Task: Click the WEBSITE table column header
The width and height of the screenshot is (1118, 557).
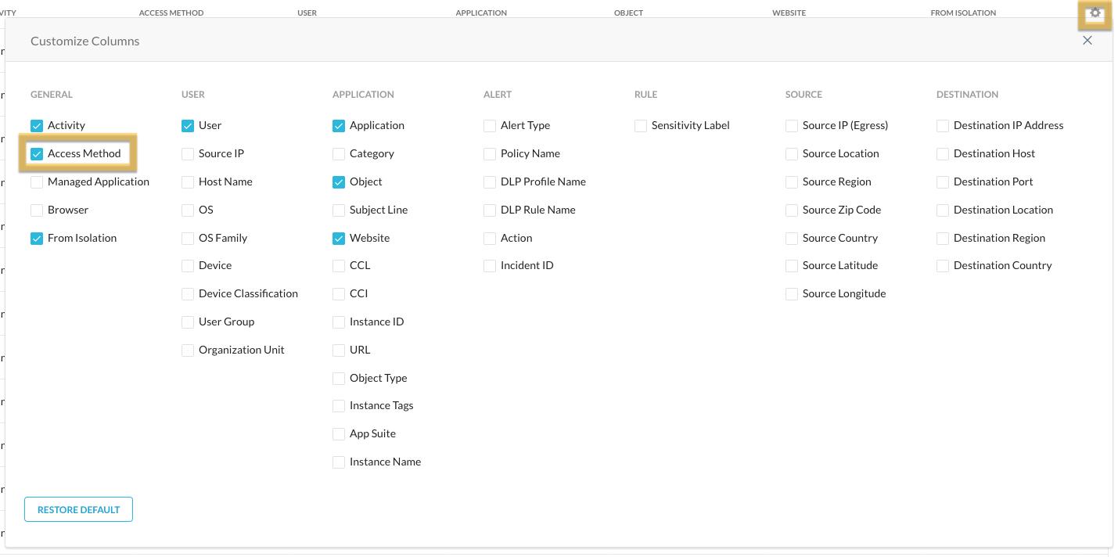Action: point(789,13)
